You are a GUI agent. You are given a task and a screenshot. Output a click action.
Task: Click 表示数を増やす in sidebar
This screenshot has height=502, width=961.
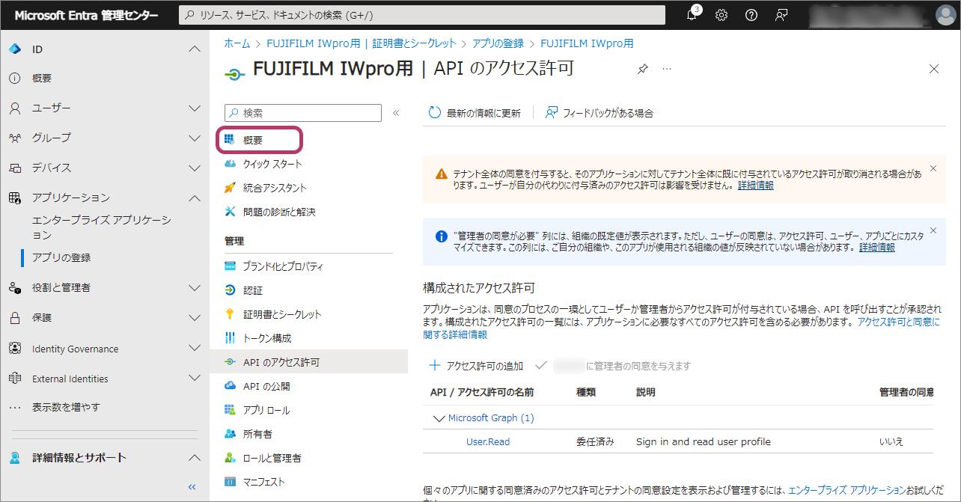pos(66,407)
